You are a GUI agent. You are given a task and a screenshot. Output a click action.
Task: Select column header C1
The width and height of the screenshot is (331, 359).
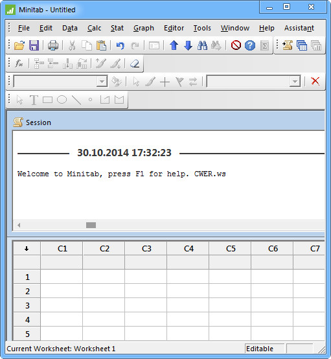pos(62,248)
